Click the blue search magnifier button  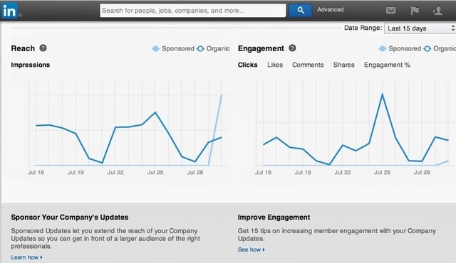[x=301, y=11]
